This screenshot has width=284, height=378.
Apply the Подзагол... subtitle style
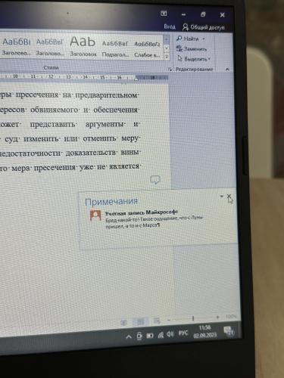tap(115, 48)
